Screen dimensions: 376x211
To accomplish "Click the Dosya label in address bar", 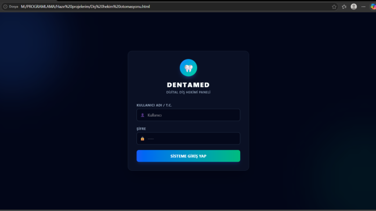I will [x=13, y=6].
